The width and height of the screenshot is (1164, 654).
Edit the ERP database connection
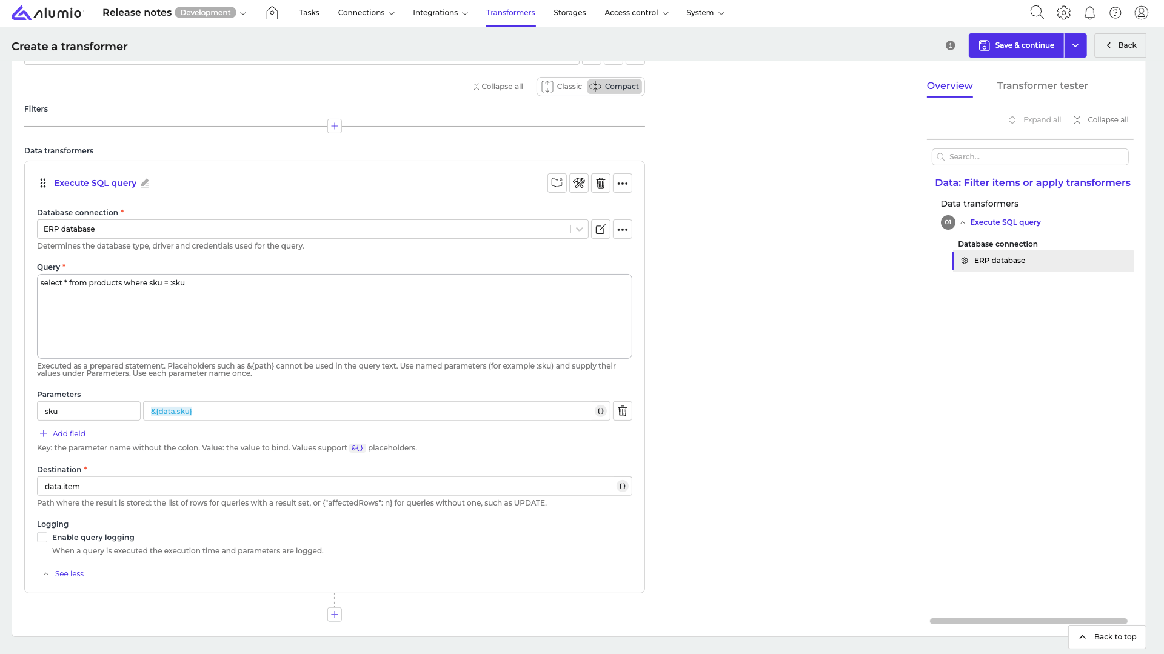pyautogui.click(x=601, y=229)
